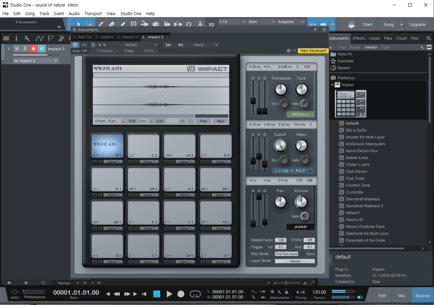Image resolution: width=434 pixels, height=305 pixels.
Task: Open the track list hamburger icon
Action: 6,38
